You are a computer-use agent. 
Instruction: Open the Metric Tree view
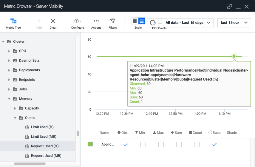13,23
